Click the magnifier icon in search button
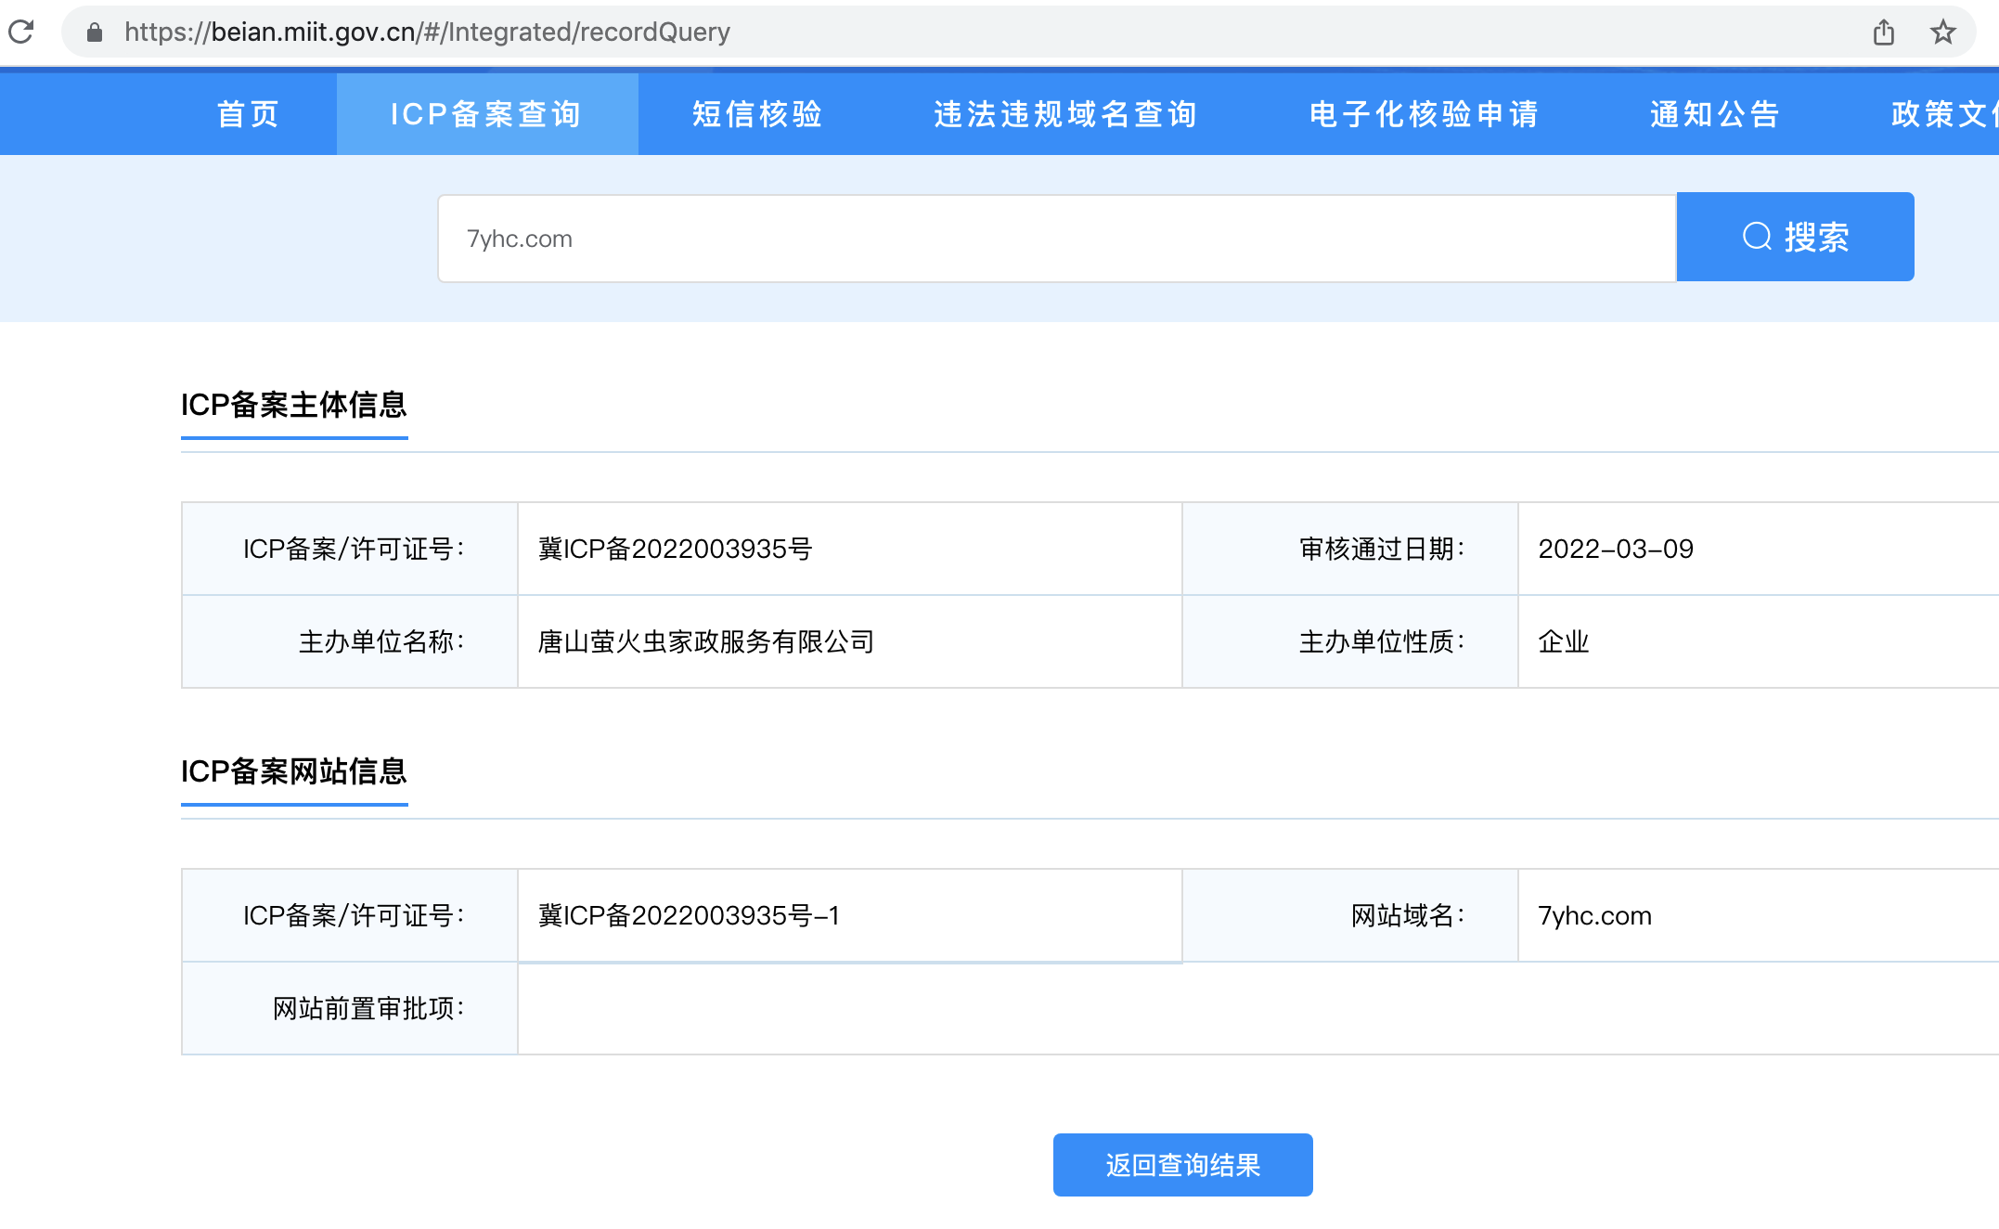 (x=1756, y=237)
